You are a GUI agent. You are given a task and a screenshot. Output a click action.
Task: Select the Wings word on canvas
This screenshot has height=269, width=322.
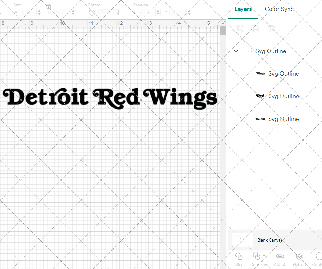(x=180, y=99)
